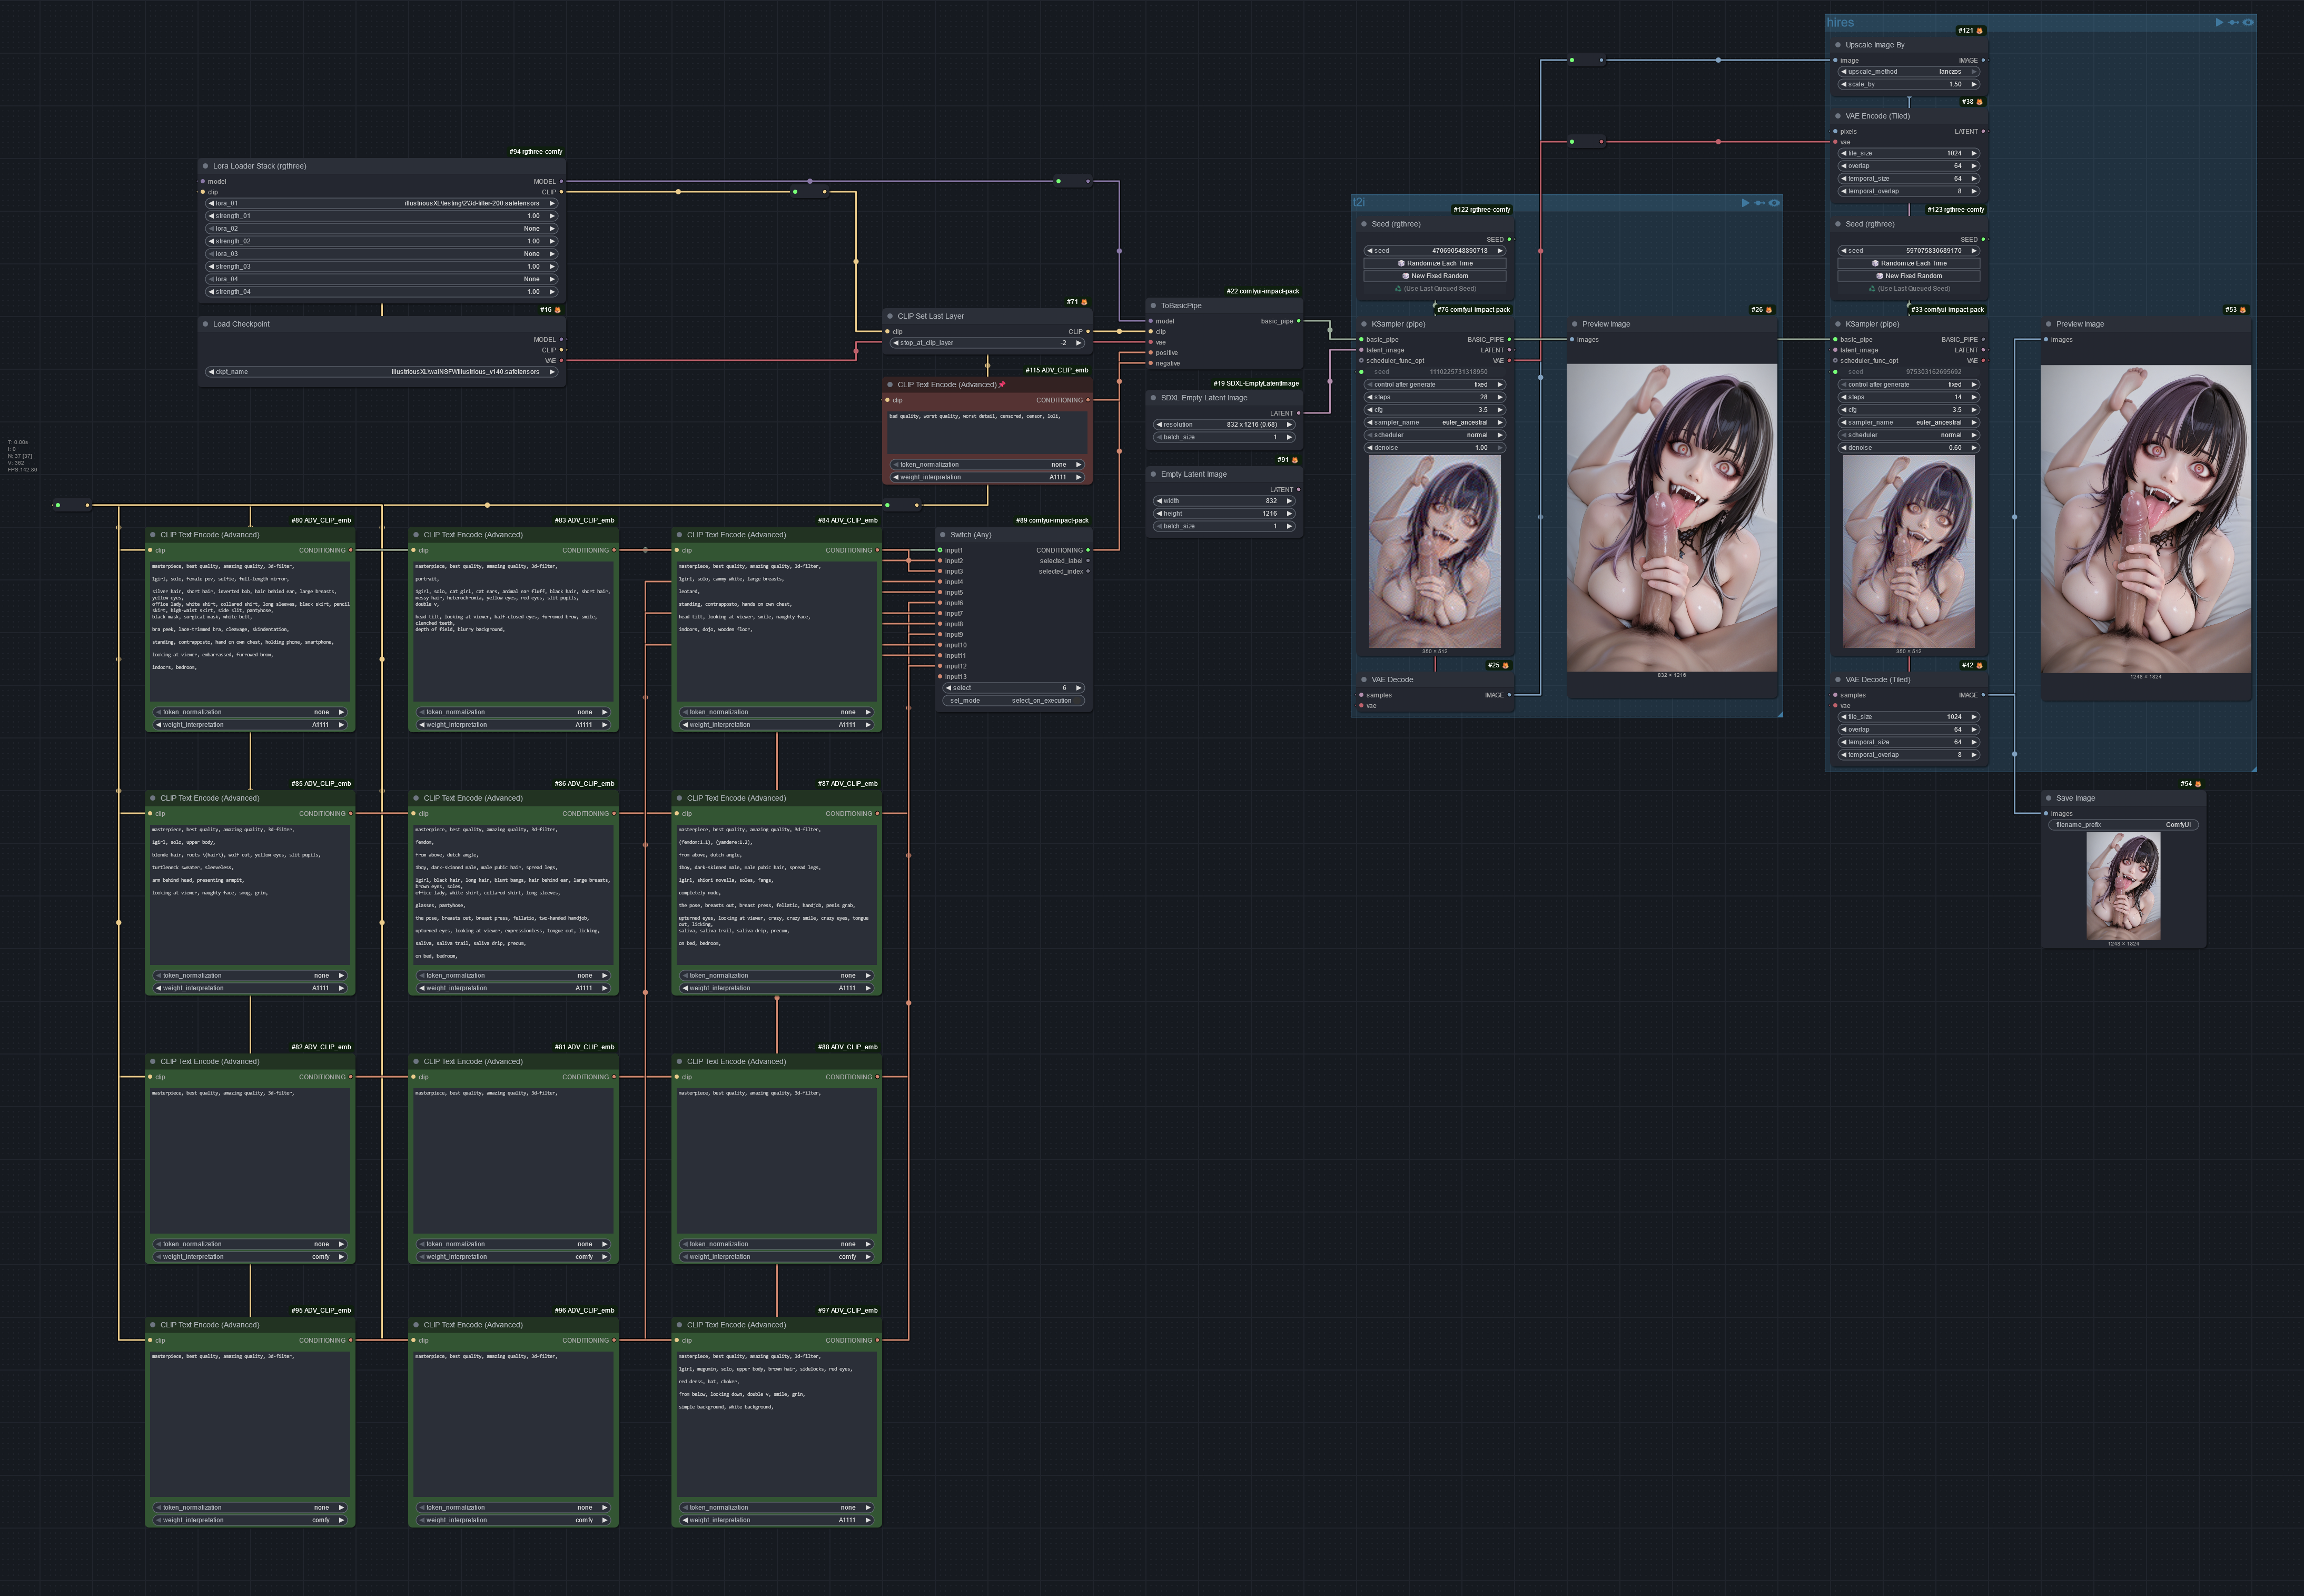Viewport: 2304px width, 1596px height.
Task: Open sampler_name dropdown in t2i KSampler
Action: click(x=1435, y=423)
